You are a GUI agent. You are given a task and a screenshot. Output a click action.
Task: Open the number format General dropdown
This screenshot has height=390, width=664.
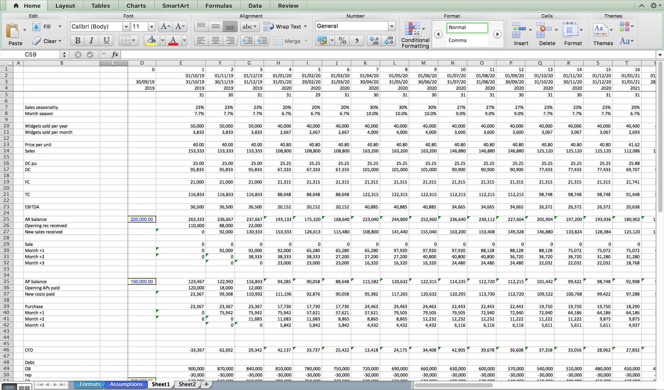[x=392, y=26]
